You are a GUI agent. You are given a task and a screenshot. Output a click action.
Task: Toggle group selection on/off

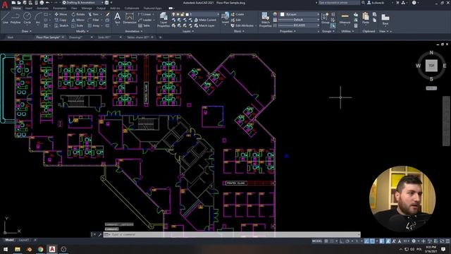click(333, 25)
